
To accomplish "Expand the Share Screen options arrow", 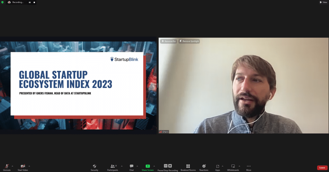I will point(154,166).
